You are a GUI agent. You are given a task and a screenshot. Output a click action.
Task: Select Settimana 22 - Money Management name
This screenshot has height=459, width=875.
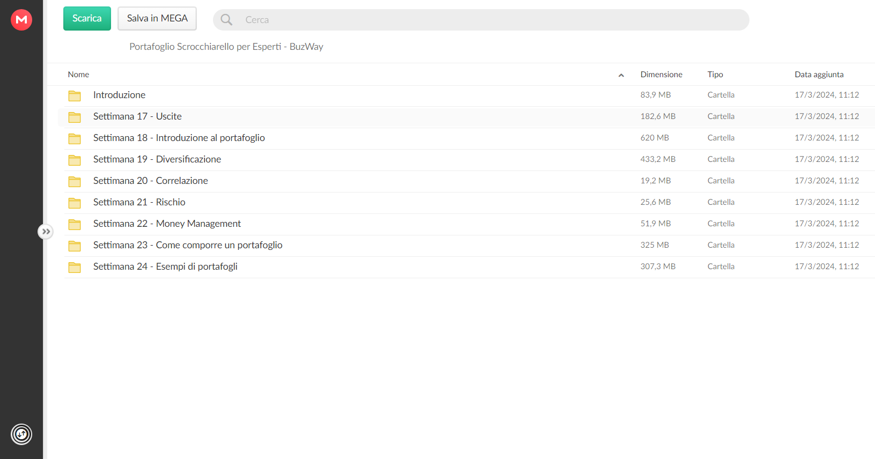[167, 224]
